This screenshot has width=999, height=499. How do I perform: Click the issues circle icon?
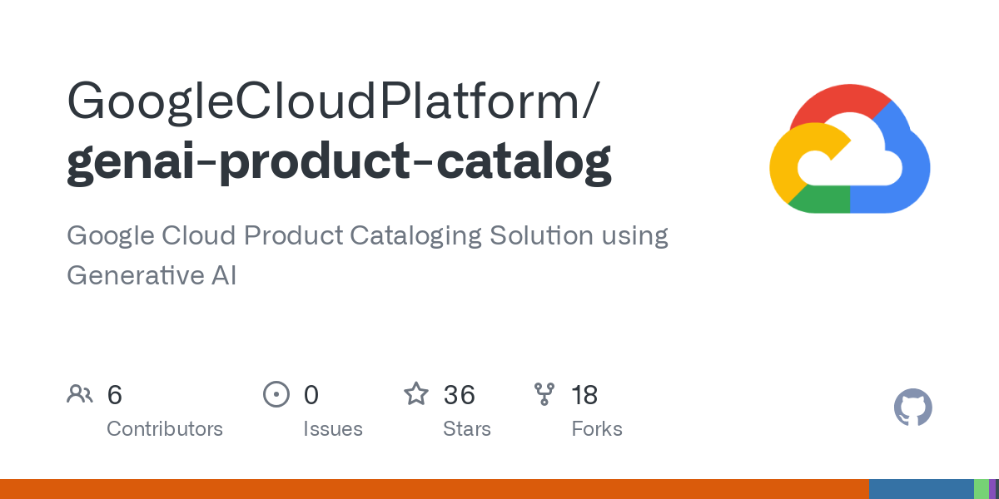pyautogui.click(x=276, y=394)
